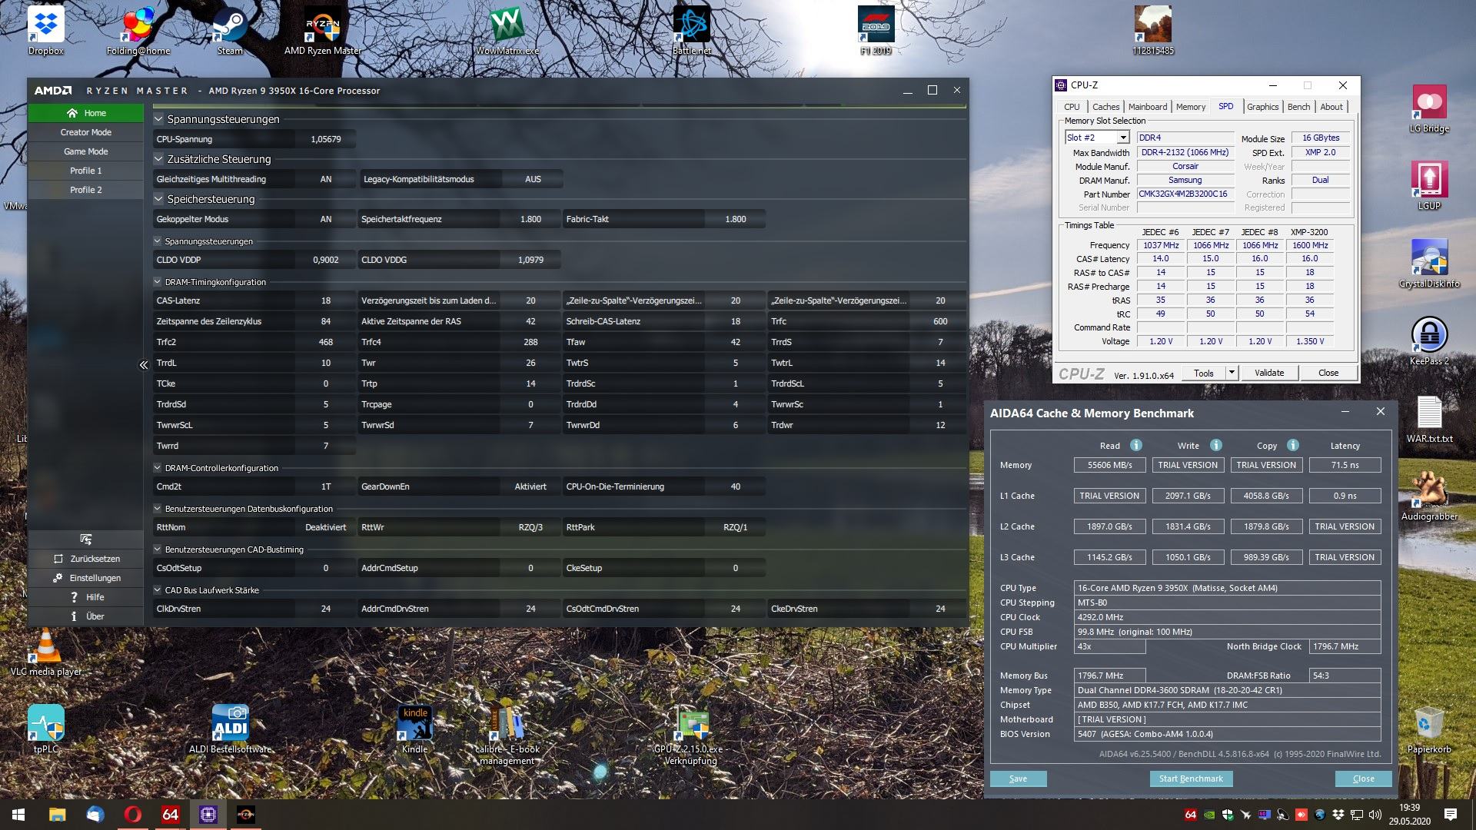1476x830 pixels.
Task: Open 112815485 desktop image file
Action: 1152,31
